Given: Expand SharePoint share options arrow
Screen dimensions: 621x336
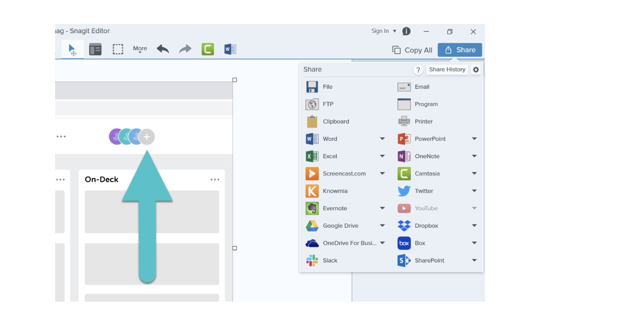Looking at the screenshot, I should [x=474, y=260].
